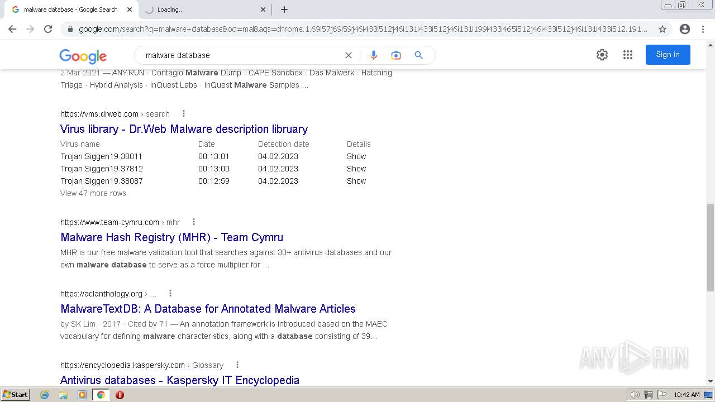
Task: Click the https://www.team-cymru.com URL text
Action: click(x=109, y=222)
